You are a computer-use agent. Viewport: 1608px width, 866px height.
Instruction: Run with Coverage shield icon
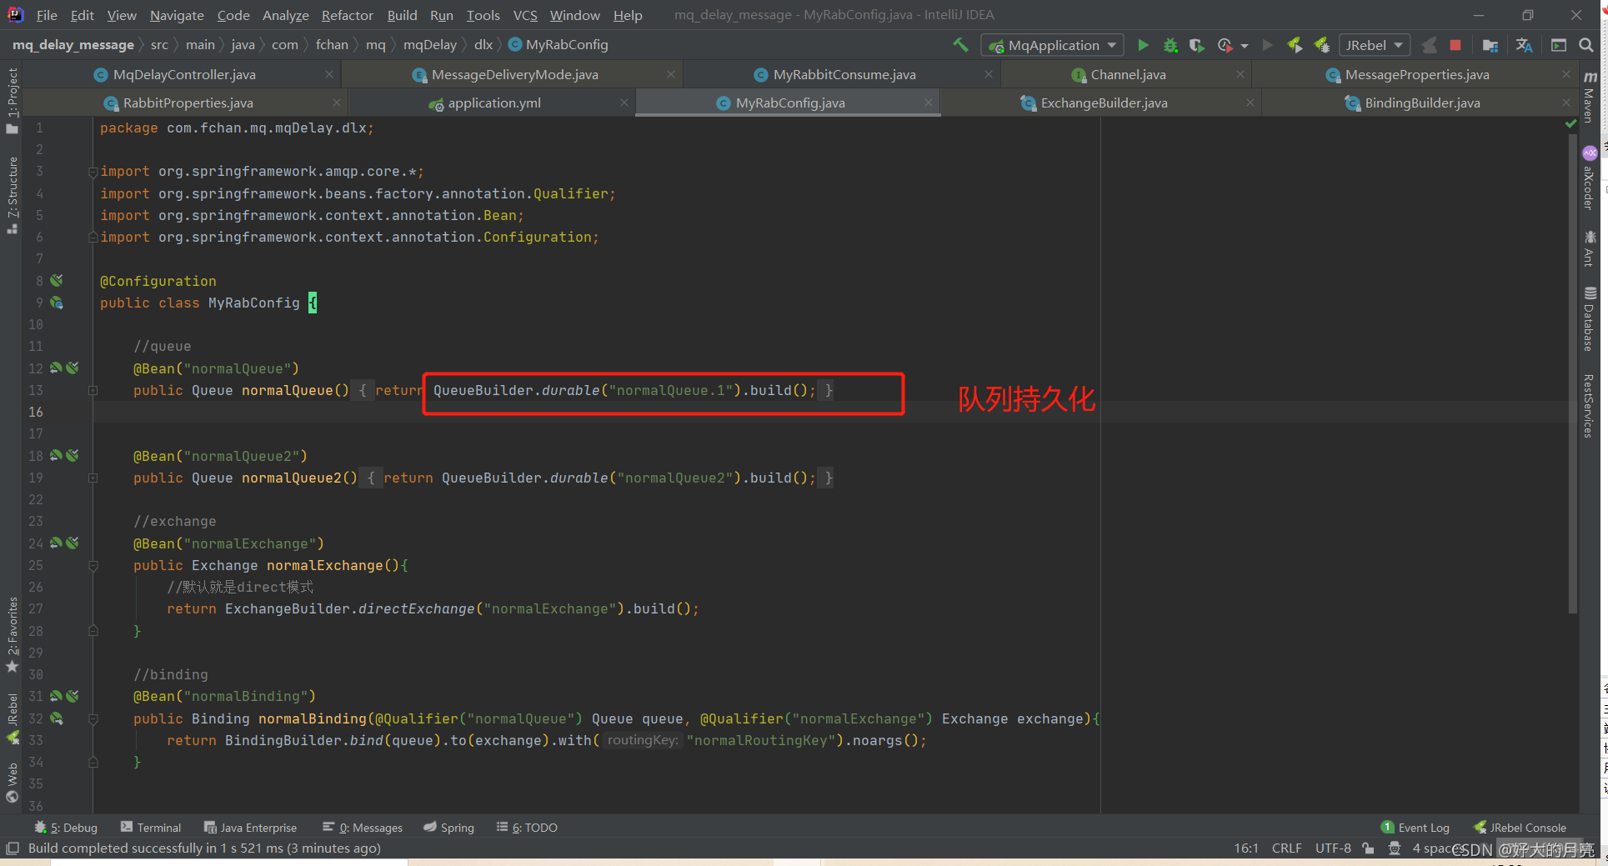1196,45
